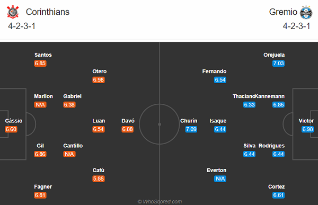Open the Gremio team name link
318x205 pixels.
pyautogui.click(x=283, y=12)
